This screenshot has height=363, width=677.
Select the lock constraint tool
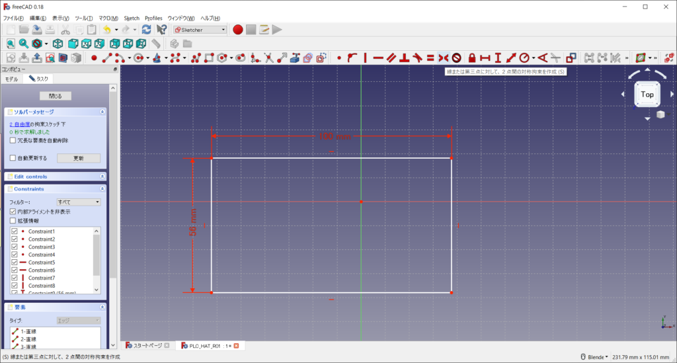point(472,58)
